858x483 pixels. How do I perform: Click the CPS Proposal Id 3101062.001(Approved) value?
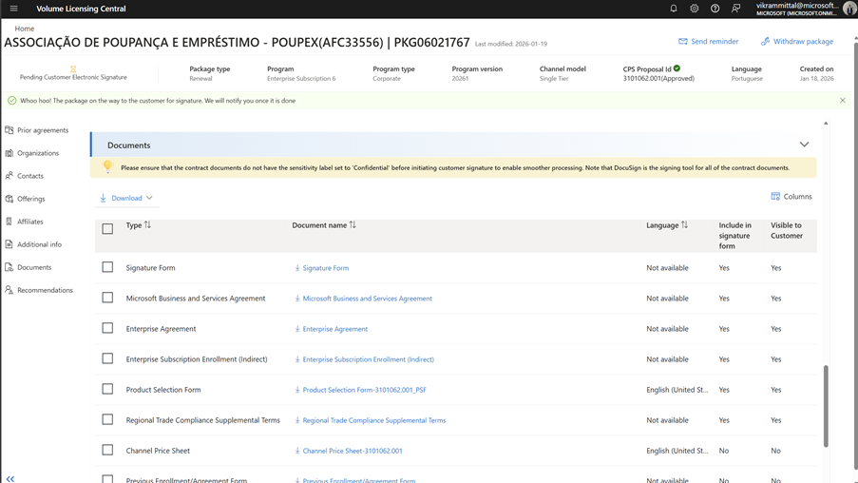tap(658, 78)
